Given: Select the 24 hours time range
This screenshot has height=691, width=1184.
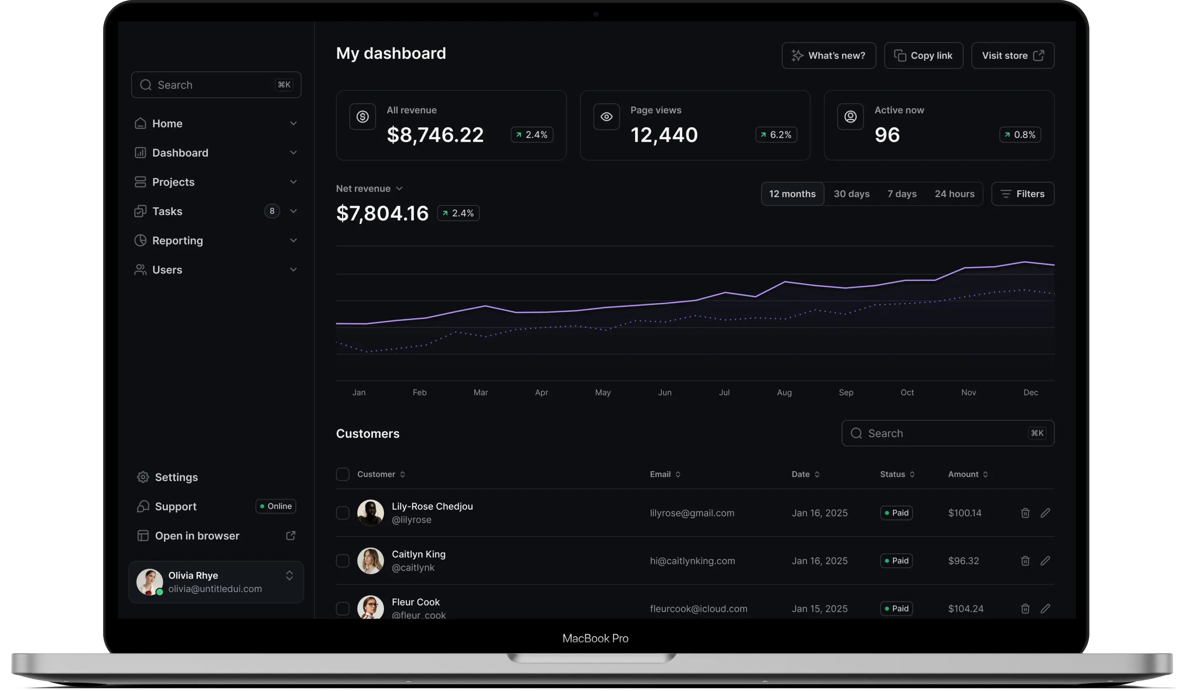Looking at the screenshot, I should [x=954, y=194].
